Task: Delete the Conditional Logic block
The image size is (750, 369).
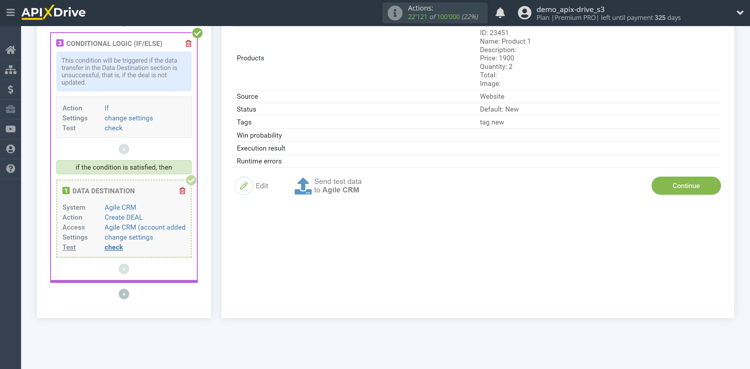Action: click(188, 44)
